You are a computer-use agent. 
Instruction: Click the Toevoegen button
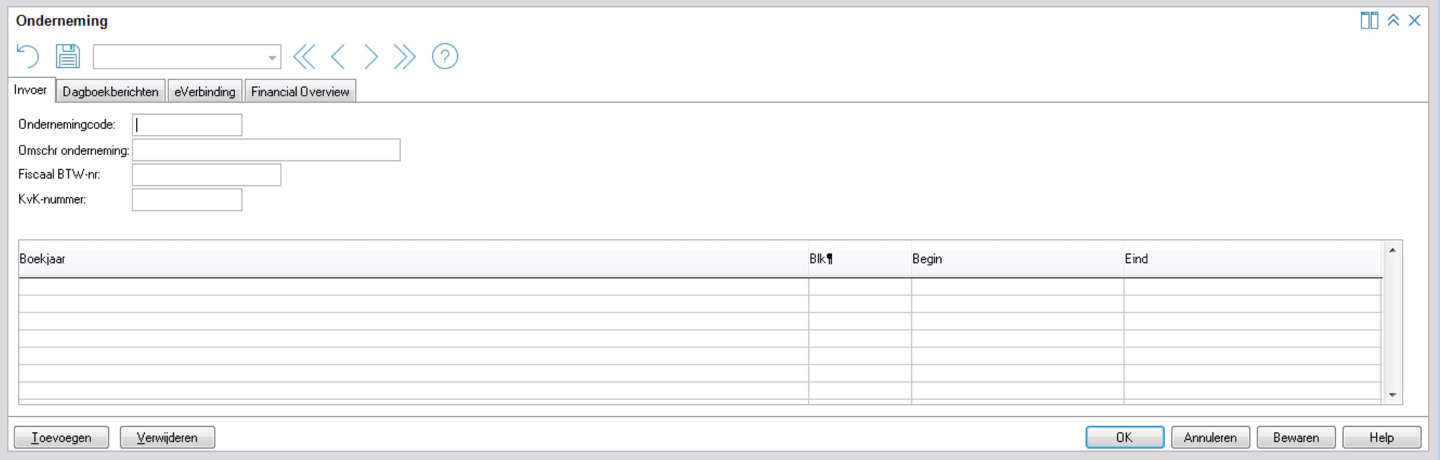coord(62,437)
